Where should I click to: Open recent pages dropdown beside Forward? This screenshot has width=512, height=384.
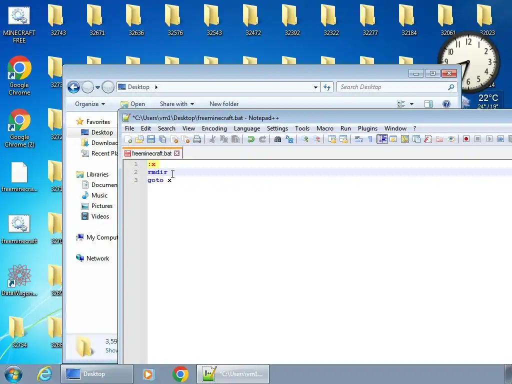(x=97, y=87)
